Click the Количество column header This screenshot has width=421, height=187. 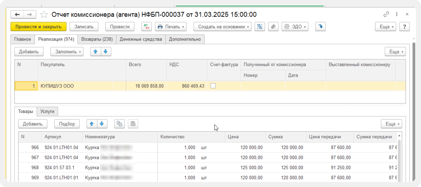(x=191, y=137)
